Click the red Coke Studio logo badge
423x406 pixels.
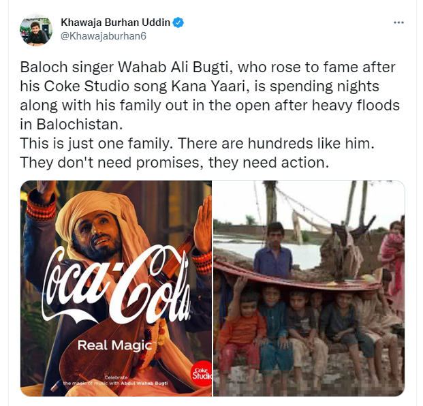point(202,373)
